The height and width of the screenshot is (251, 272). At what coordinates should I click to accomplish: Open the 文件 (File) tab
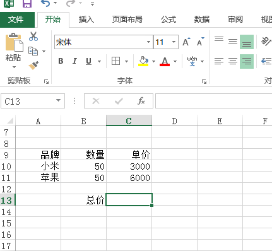pos(17,20)
